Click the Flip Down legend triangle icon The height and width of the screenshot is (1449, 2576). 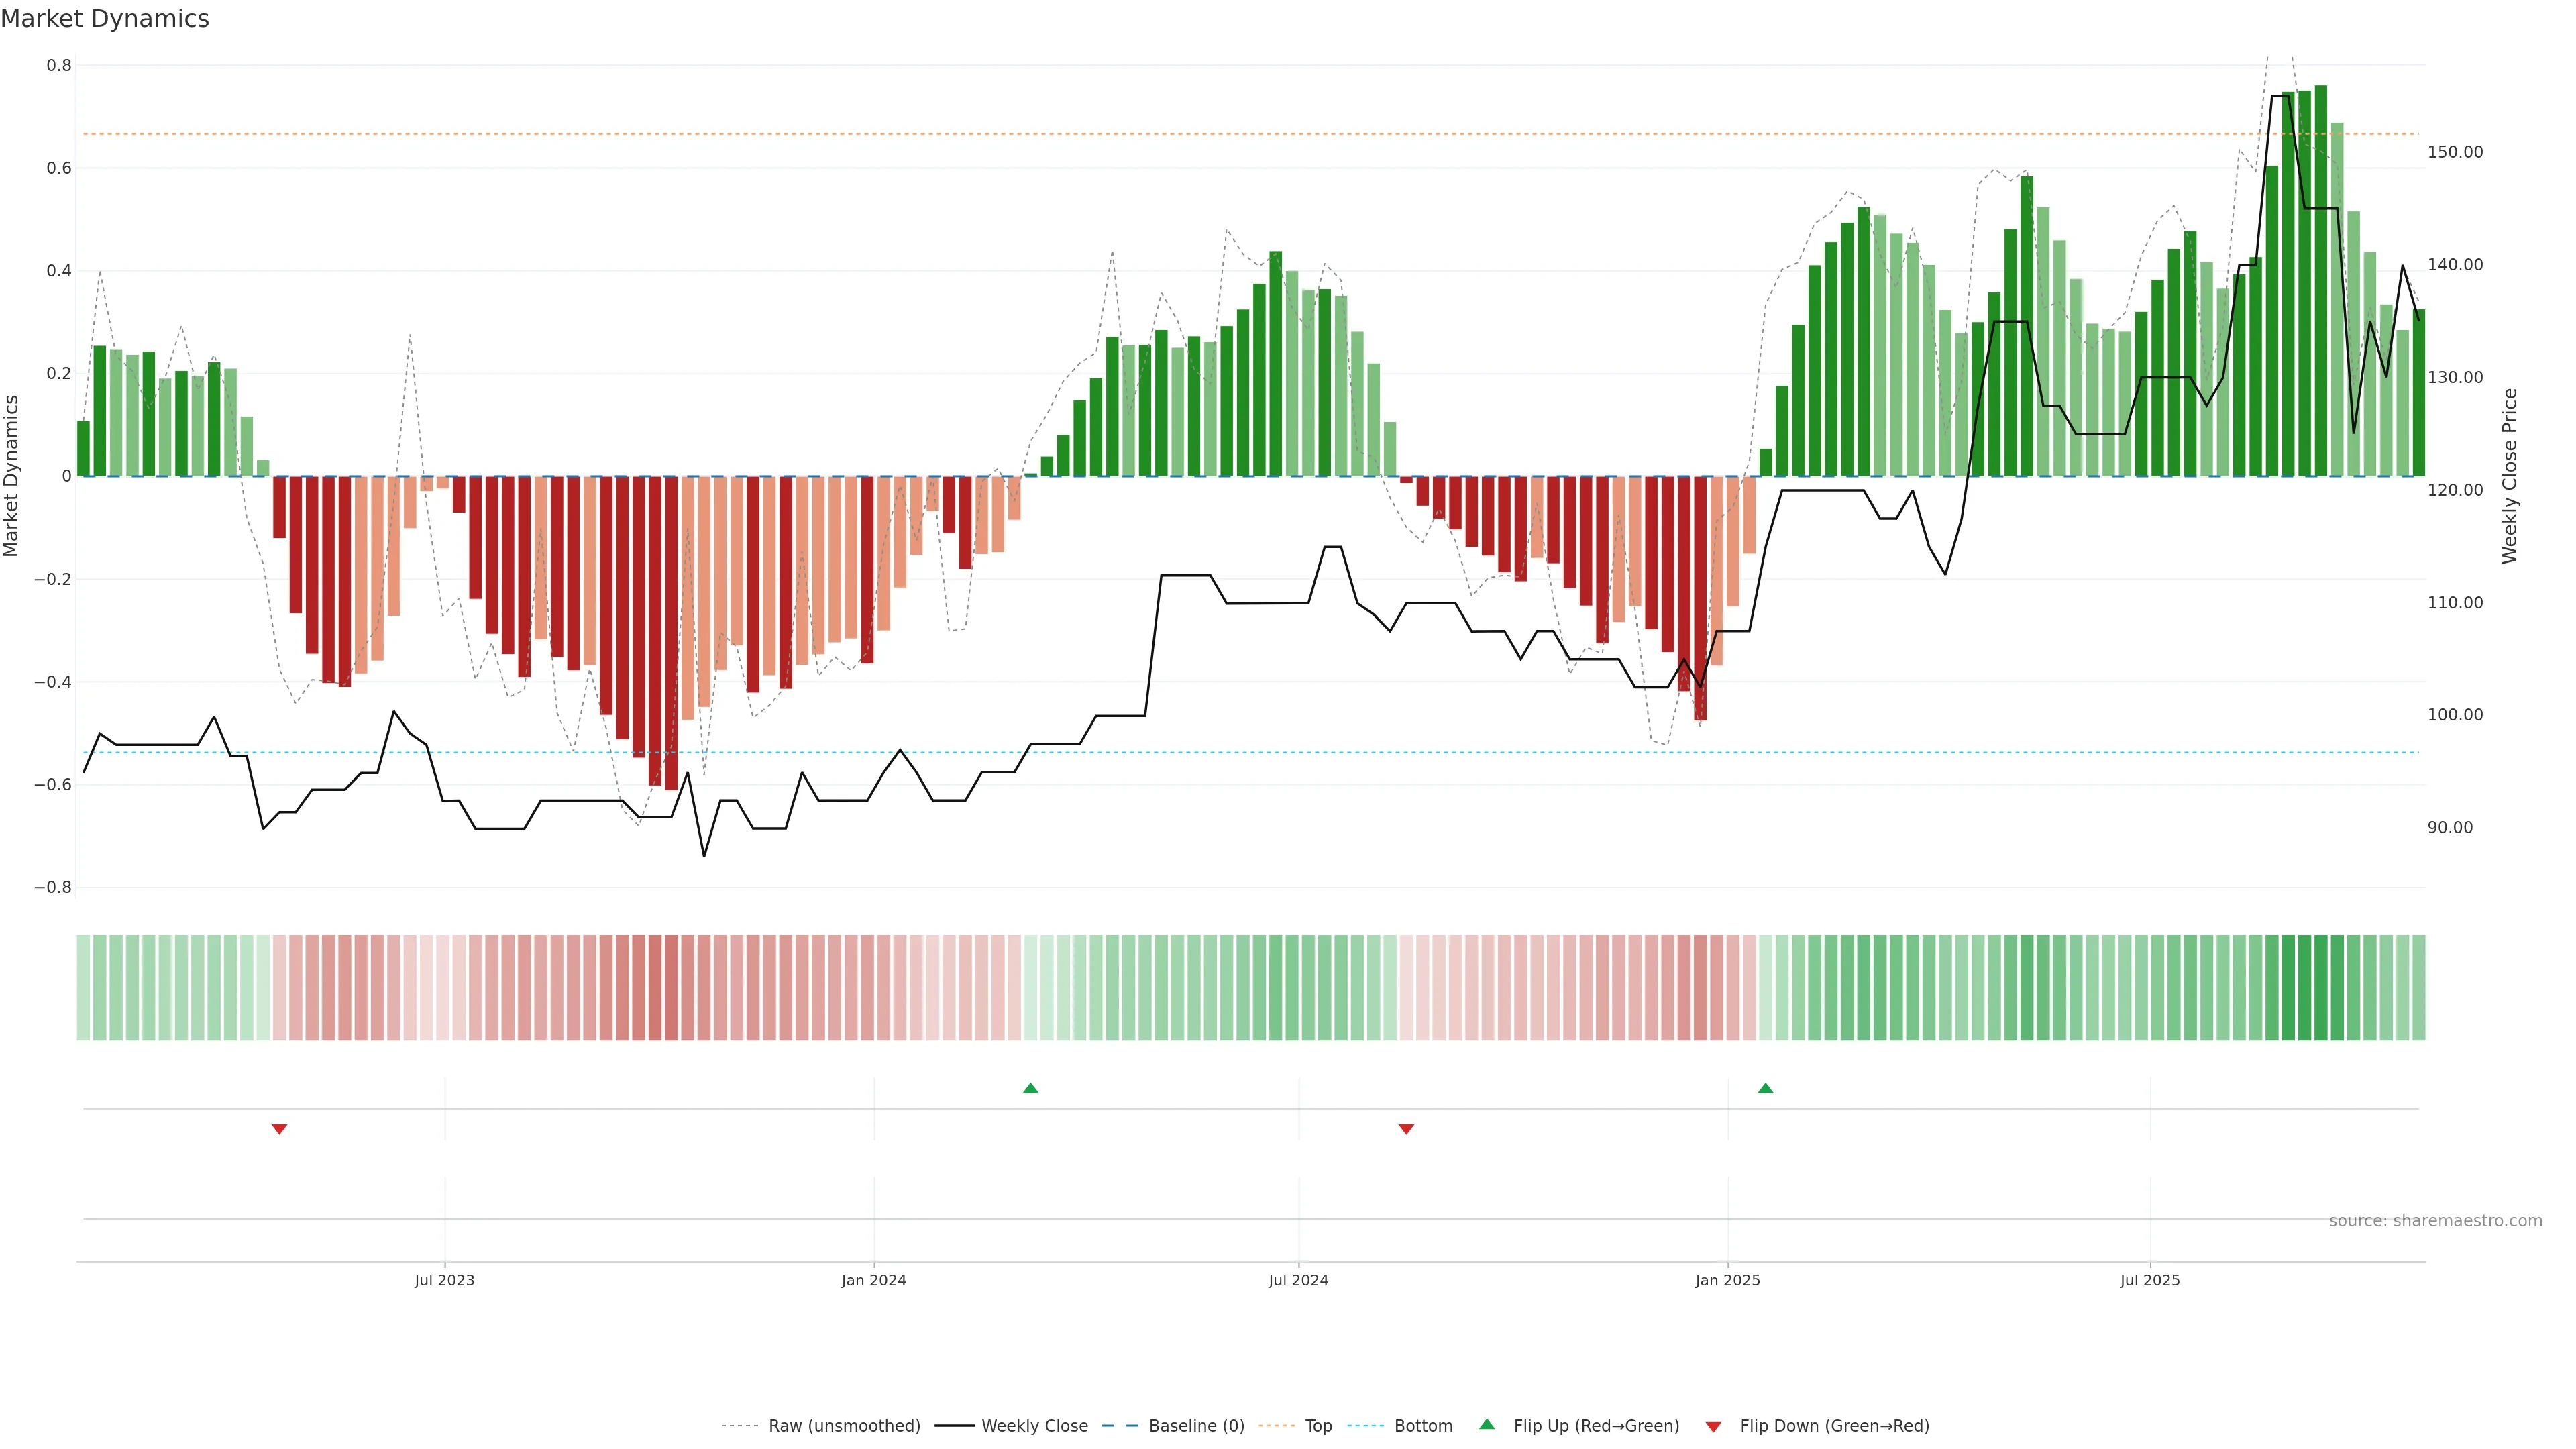[1713, 1427]
